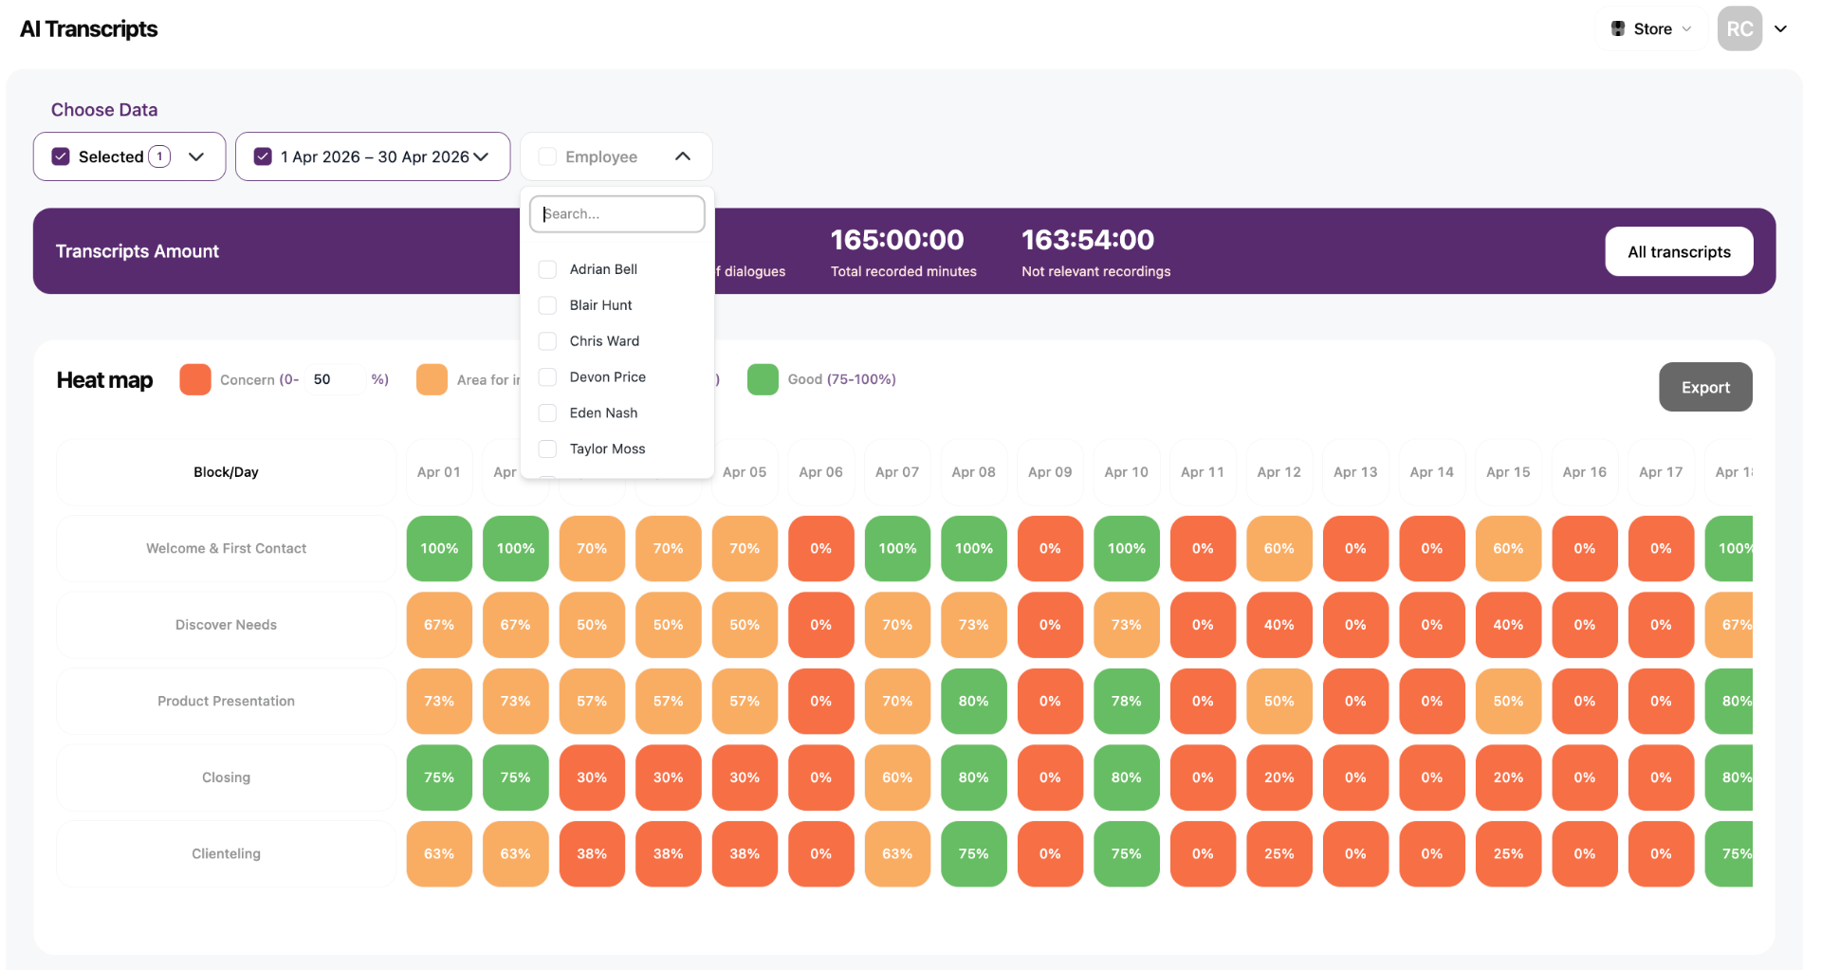Open Clienteling Apr 12 25% cell
This screenshot has width=1821, height=970.
point(1279,854)
